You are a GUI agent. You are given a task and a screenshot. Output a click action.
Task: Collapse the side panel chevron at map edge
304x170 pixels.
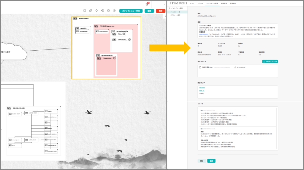(x=165, y=17)
